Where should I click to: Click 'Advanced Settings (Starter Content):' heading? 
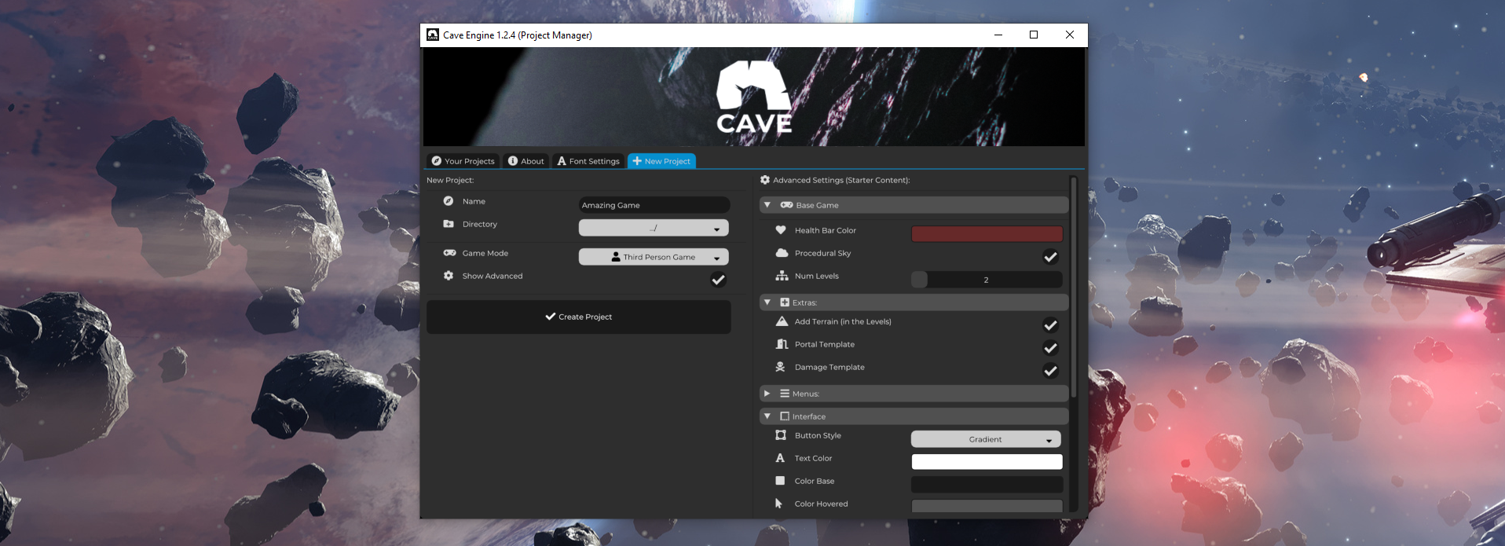841,180
